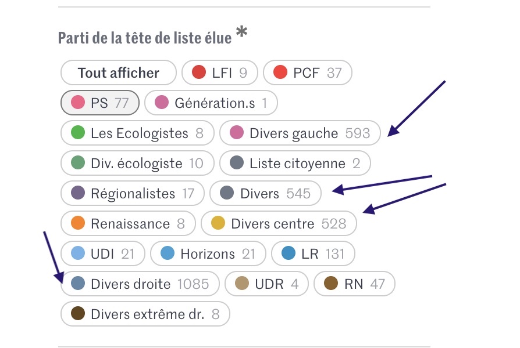Screen dimensions: 520x348
Task: Click the Divers 545 chip
Action: coord(265,193)
